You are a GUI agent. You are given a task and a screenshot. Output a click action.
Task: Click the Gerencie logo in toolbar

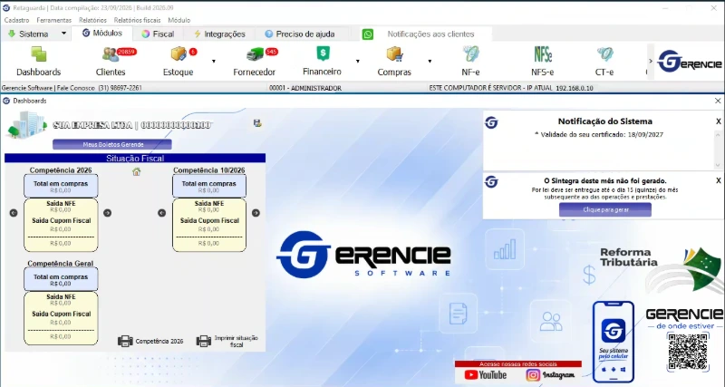(690, 62)
